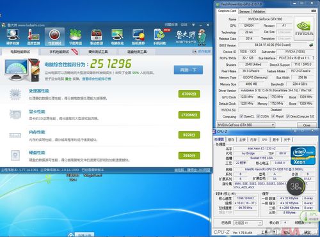Toggle the OpenCL checkbox in GPU-Z
Image resolution: width=320 pixels, height=237 pixels.
tap(241, 116)
